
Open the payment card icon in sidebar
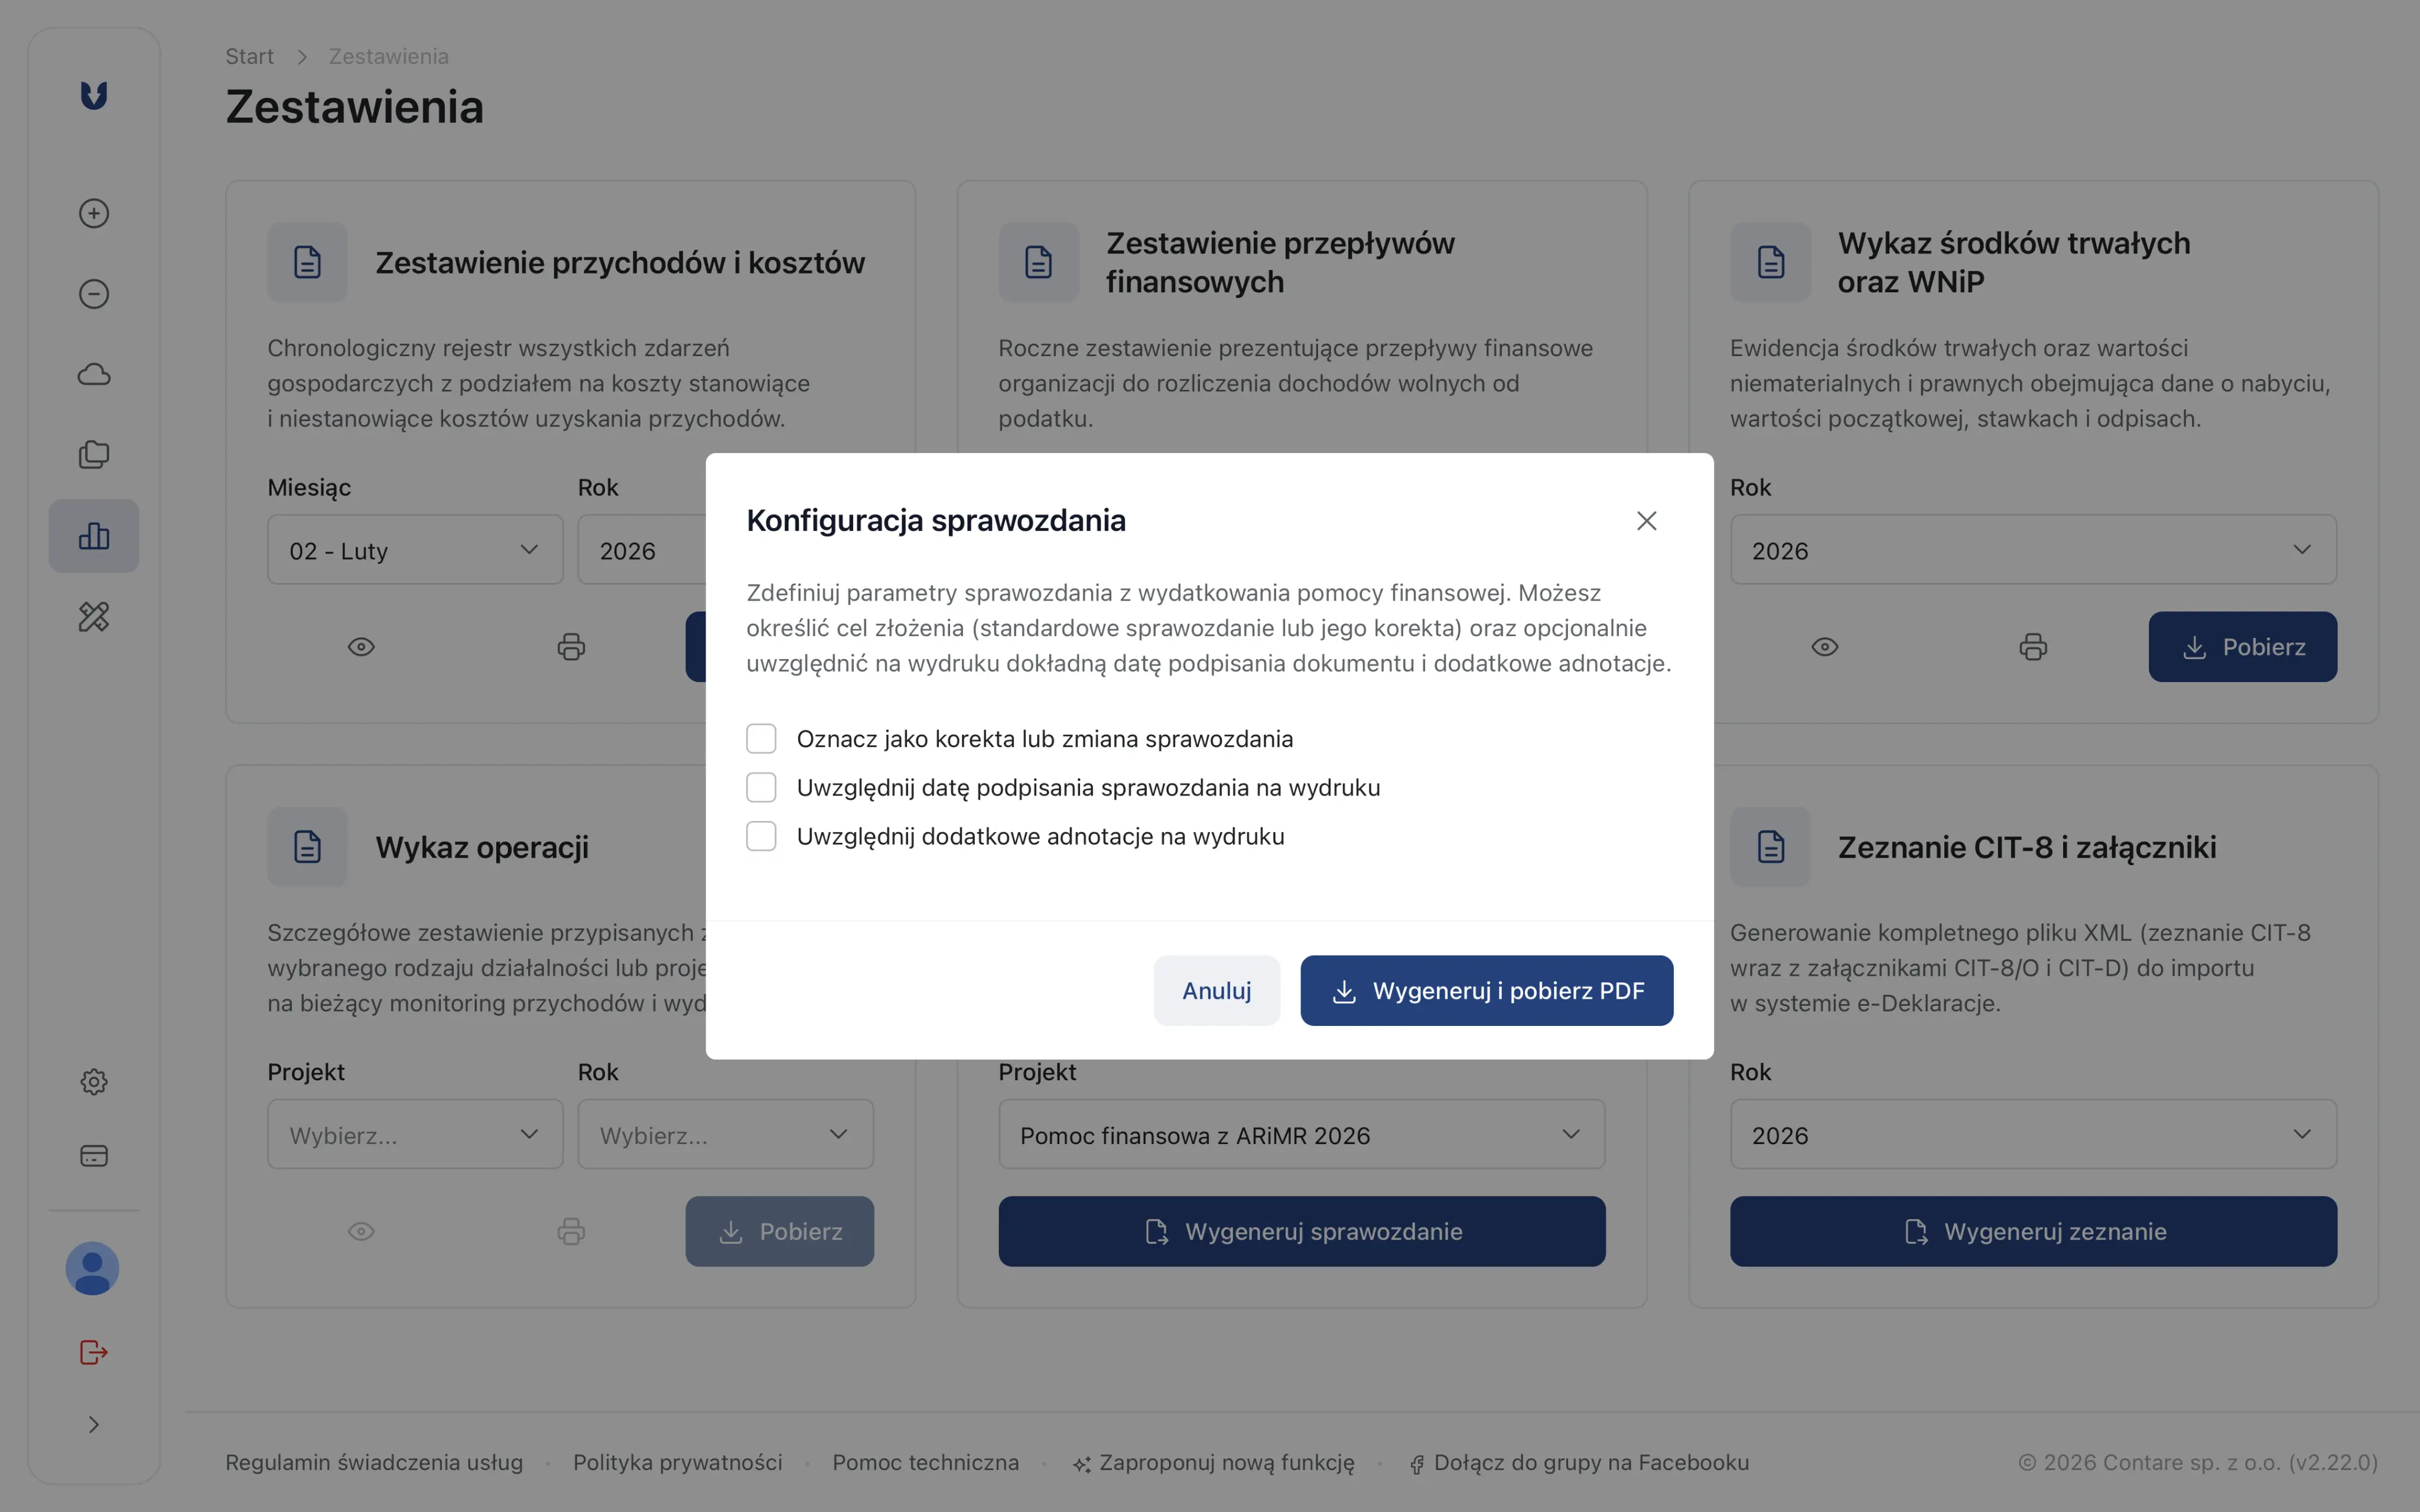click(x=93, y=1156)
